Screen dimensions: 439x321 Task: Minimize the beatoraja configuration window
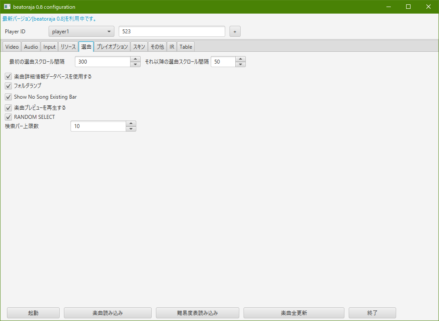[389, 7]
